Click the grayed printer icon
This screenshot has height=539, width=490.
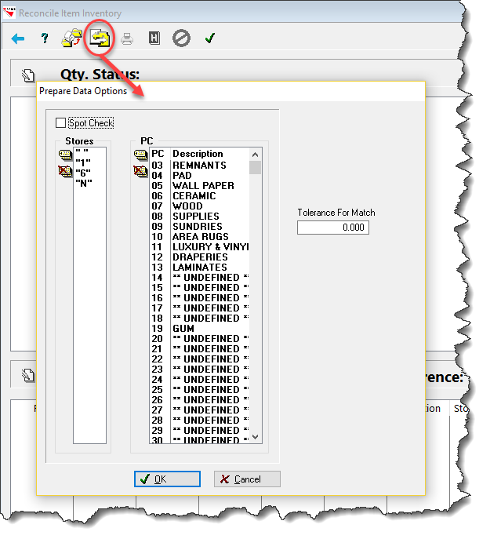[127, 38]
